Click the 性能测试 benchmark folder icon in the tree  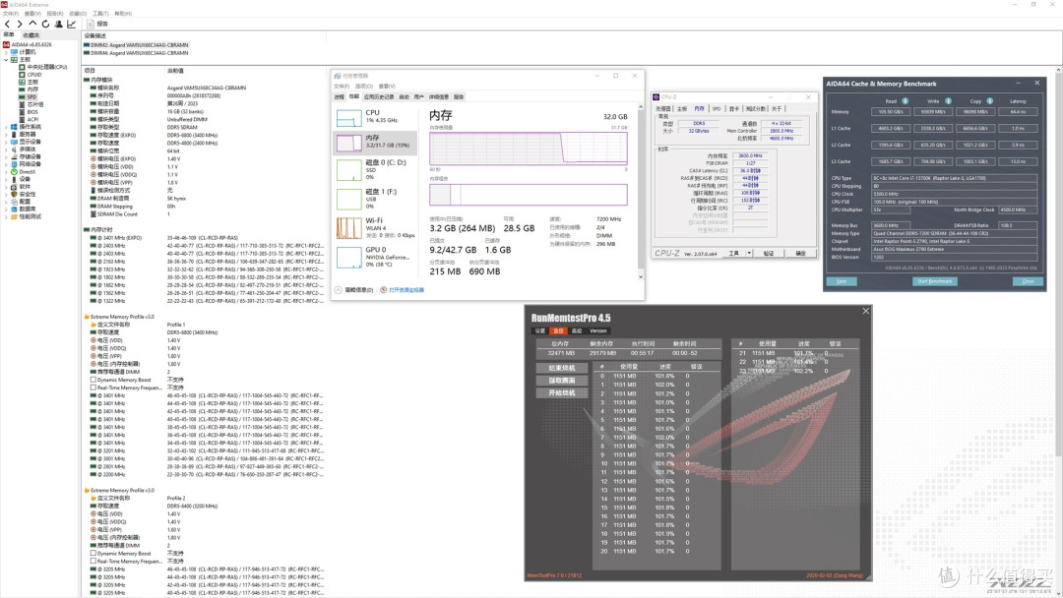pyautogui.click(x=14, y=216)
